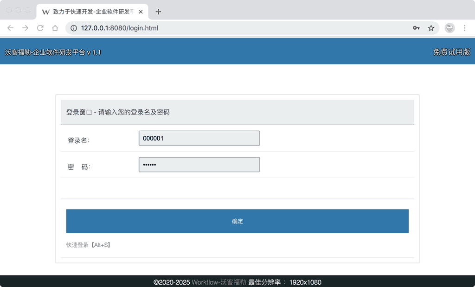This screenshot has height=287, width=475.
Task: Click the 免费试用版 header label
Action: [x=451, y=52]
